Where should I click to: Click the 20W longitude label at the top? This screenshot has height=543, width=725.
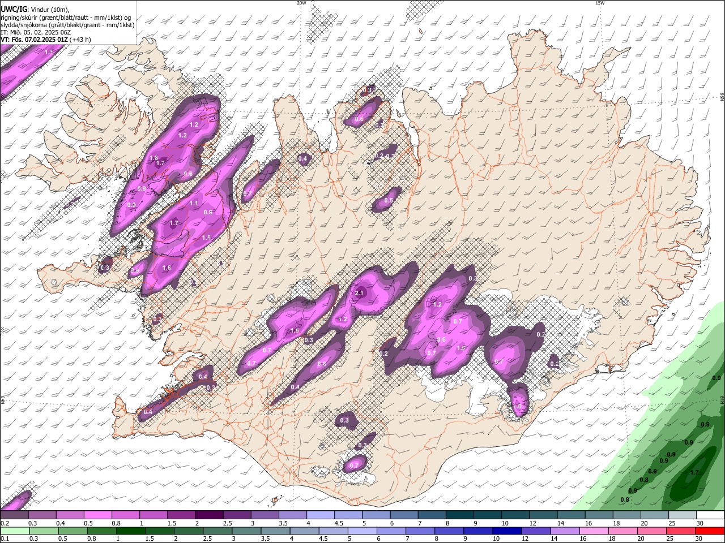[301, 3]
